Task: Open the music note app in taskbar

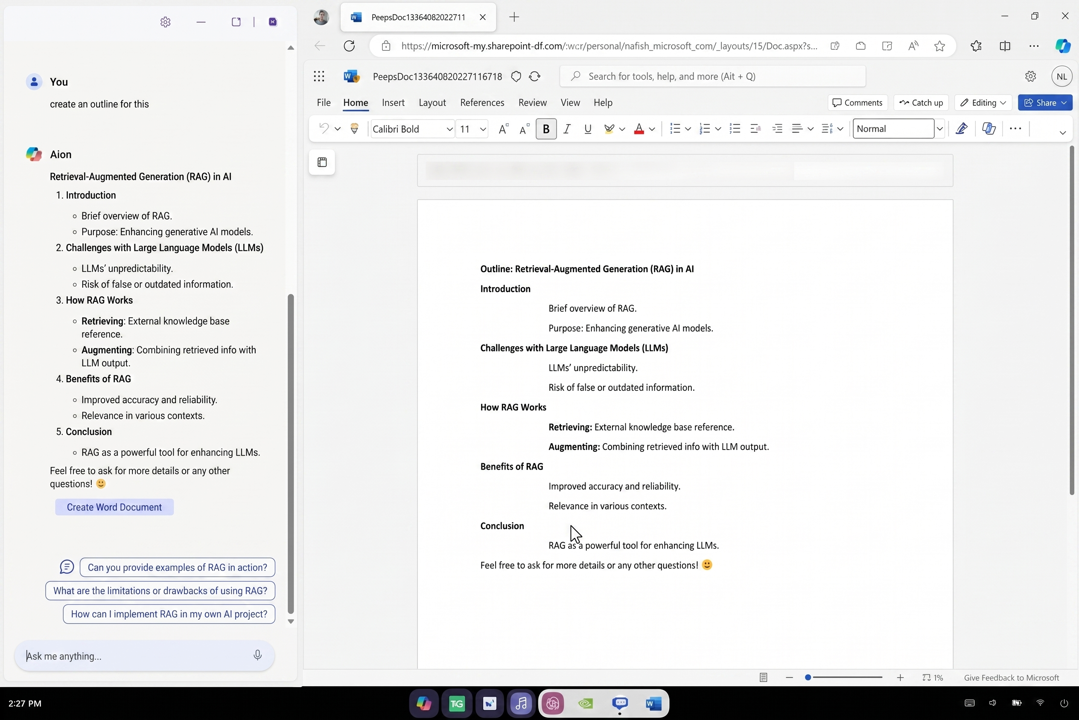Action: (x=521, y=703)
